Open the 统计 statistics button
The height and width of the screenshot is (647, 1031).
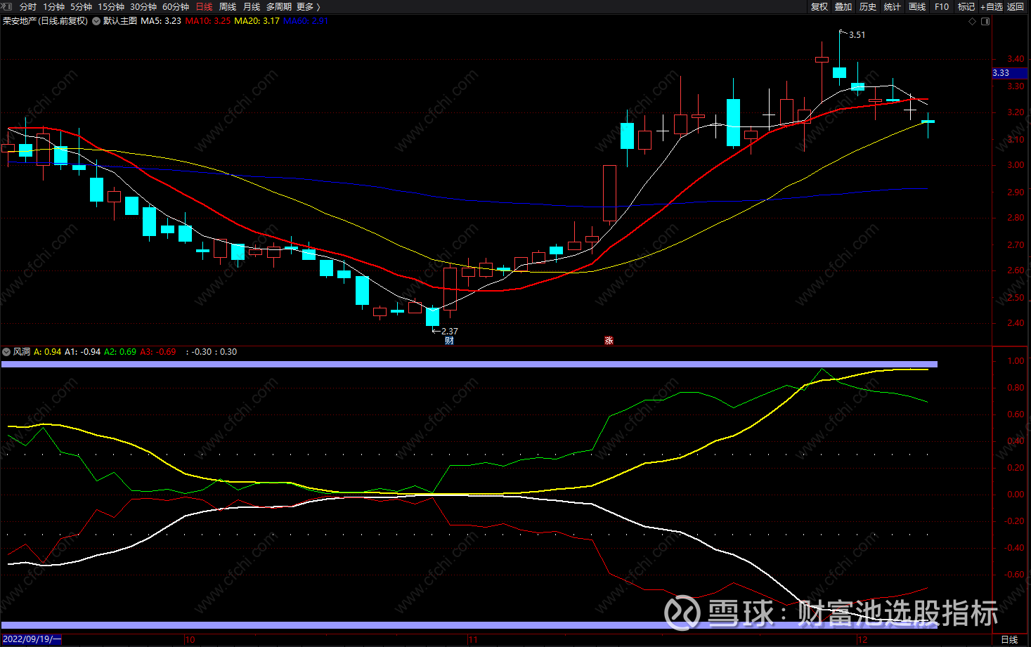click(893, 6)
